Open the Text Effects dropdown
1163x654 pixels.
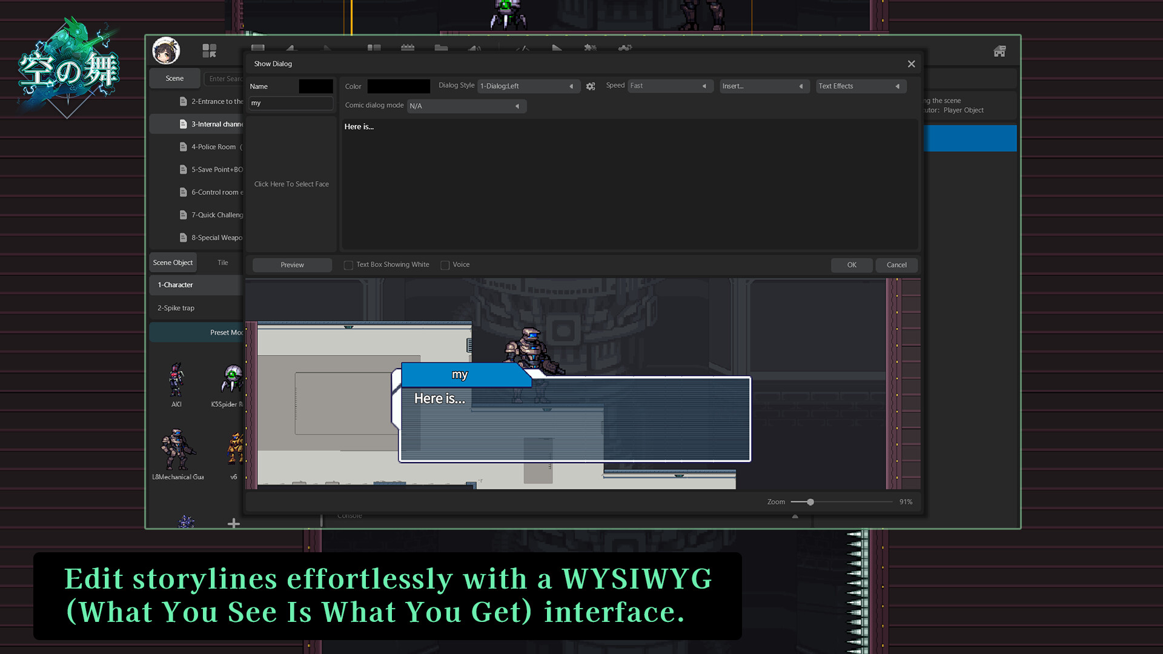[x=860, y=86]
